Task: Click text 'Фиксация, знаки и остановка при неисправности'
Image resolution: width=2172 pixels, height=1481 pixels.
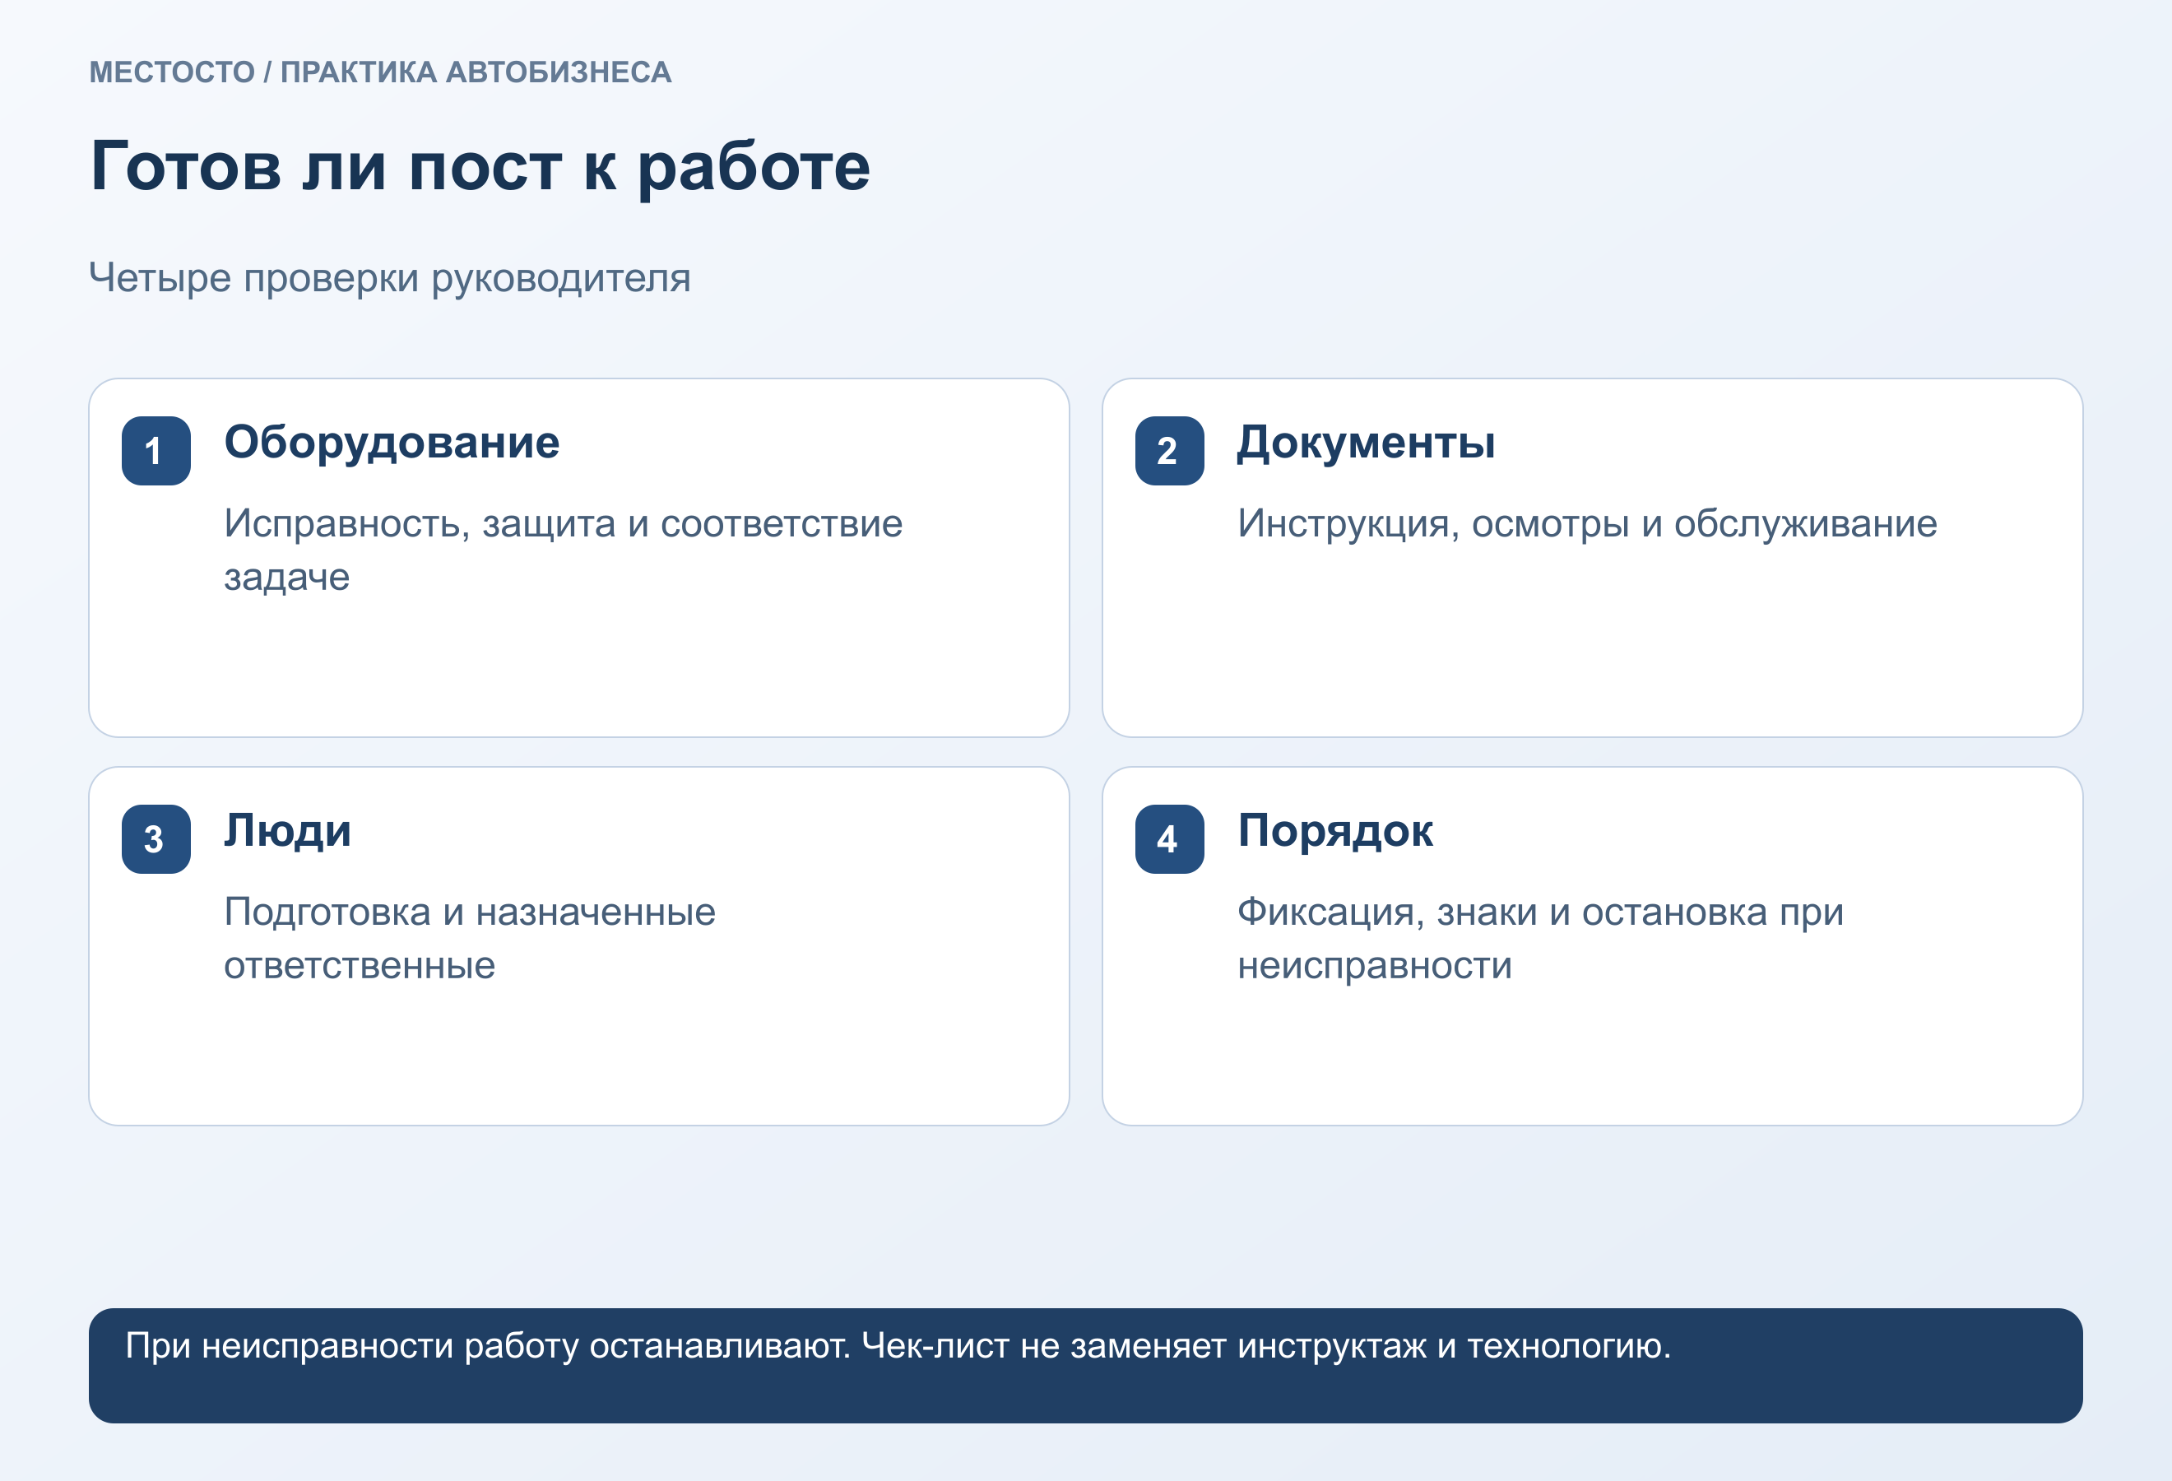Action: pos(1540,938)
